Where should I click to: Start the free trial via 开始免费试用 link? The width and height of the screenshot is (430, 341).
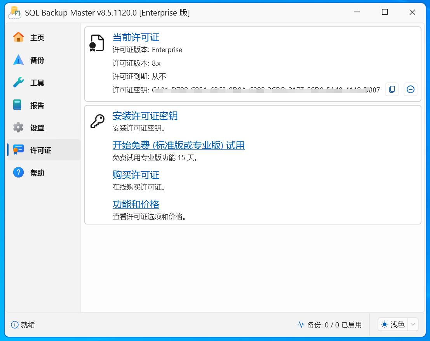coord(179,145)
